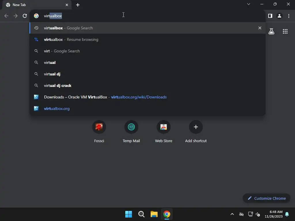This screenshot has height=221, width=295.
Task: Show hidden system tray icons
Action: point(232,214)
